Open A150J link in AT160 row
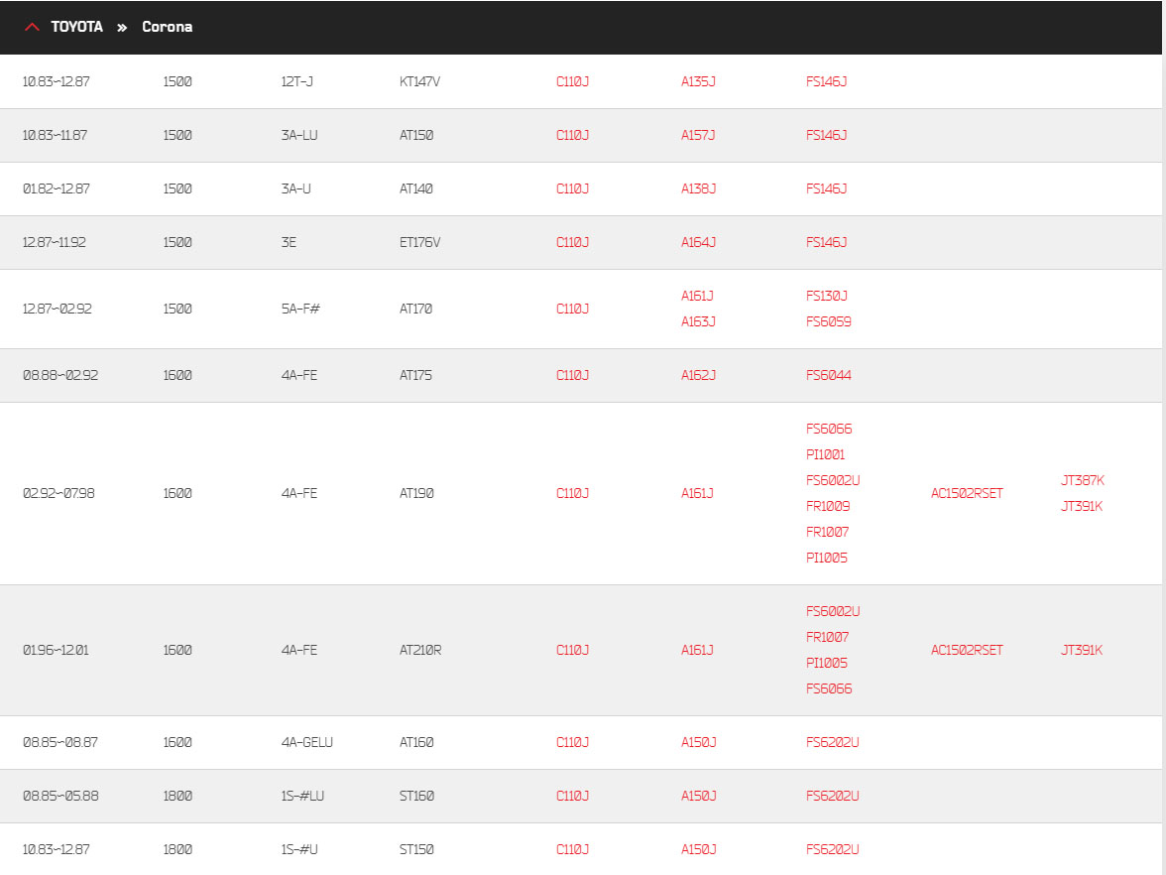 699,742
